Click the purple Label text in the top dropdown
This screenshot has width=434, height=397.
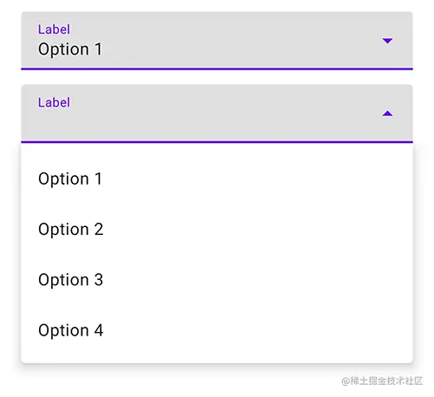[54, 29]
